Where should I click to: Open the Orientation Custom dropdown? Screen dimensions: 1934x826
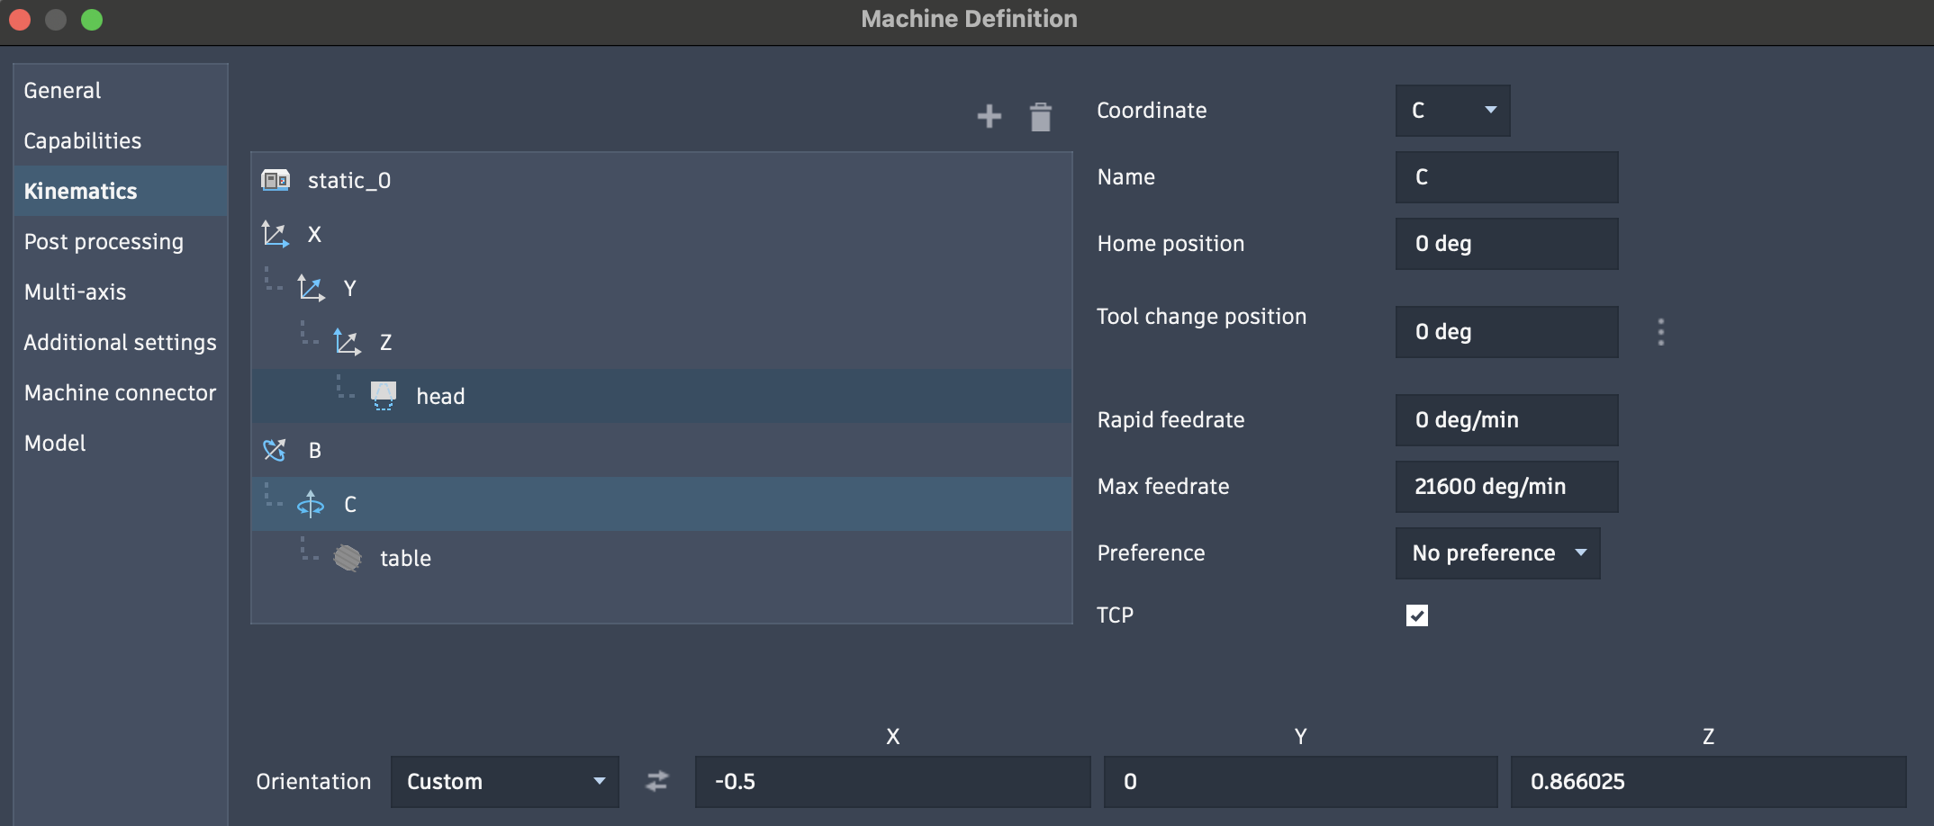coord(505,782)
